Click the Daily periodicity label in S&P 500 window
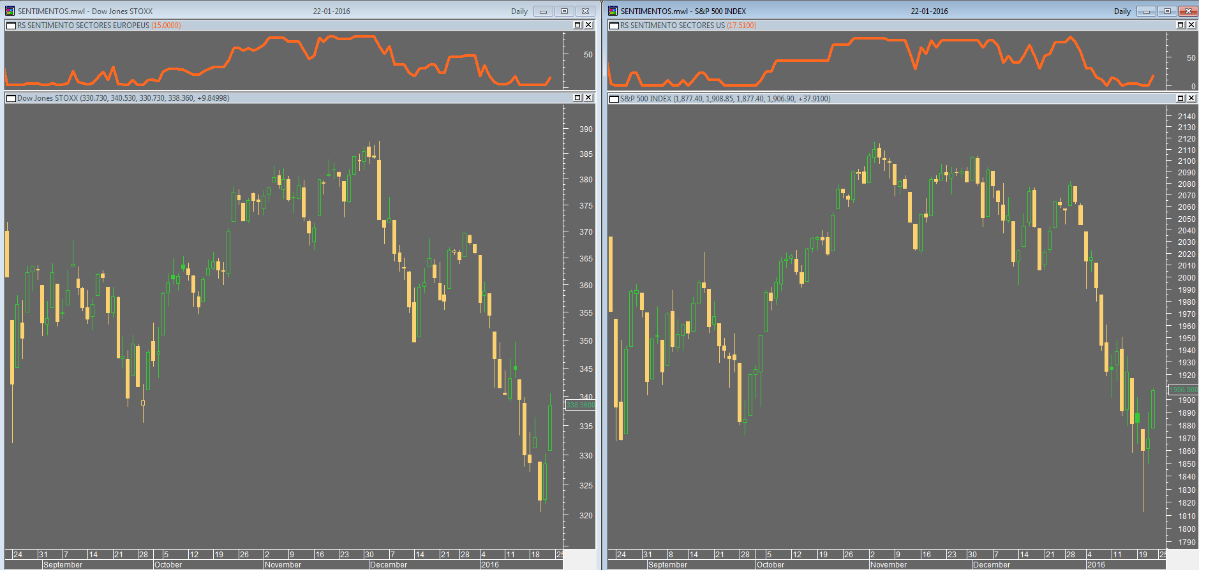Image resolution: width=1206 pixels, height=570 pixels. pos(1122,11)
